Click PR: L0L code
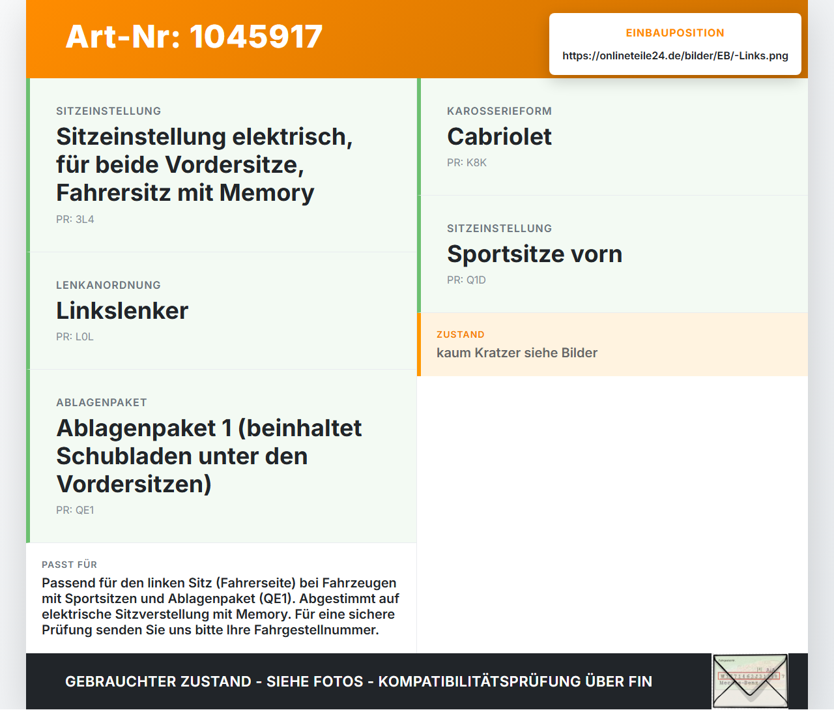 pos(75,336)
